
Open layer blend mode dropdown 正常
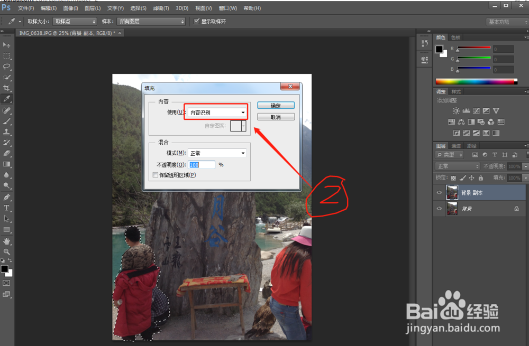point(457,166)
